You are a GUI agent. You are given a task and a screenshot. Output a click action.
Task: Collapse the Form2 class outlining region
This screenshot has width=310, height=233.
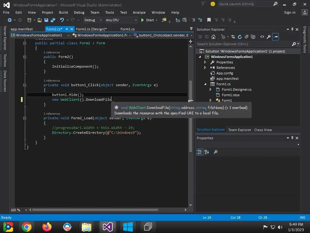point(25,43)
